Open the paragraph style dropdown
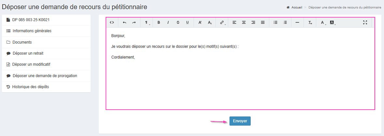 coord(147,22)
